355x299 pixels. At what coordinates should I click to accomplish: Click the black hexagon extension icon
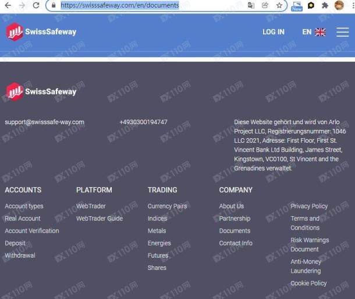click(311, 5)
